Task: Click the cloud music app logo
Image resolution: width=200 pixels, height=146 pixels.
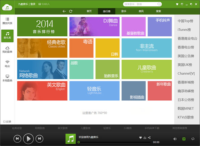Action: (7, 8)
